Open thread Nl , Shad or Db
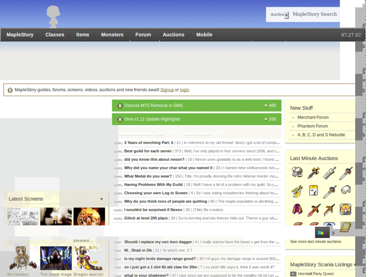The width and height of the screenshot is (370, 277). [138, 250]
